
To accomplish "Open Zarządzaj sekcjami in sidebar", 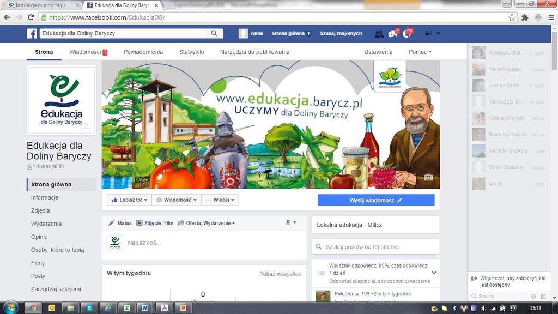I will 56,289.
